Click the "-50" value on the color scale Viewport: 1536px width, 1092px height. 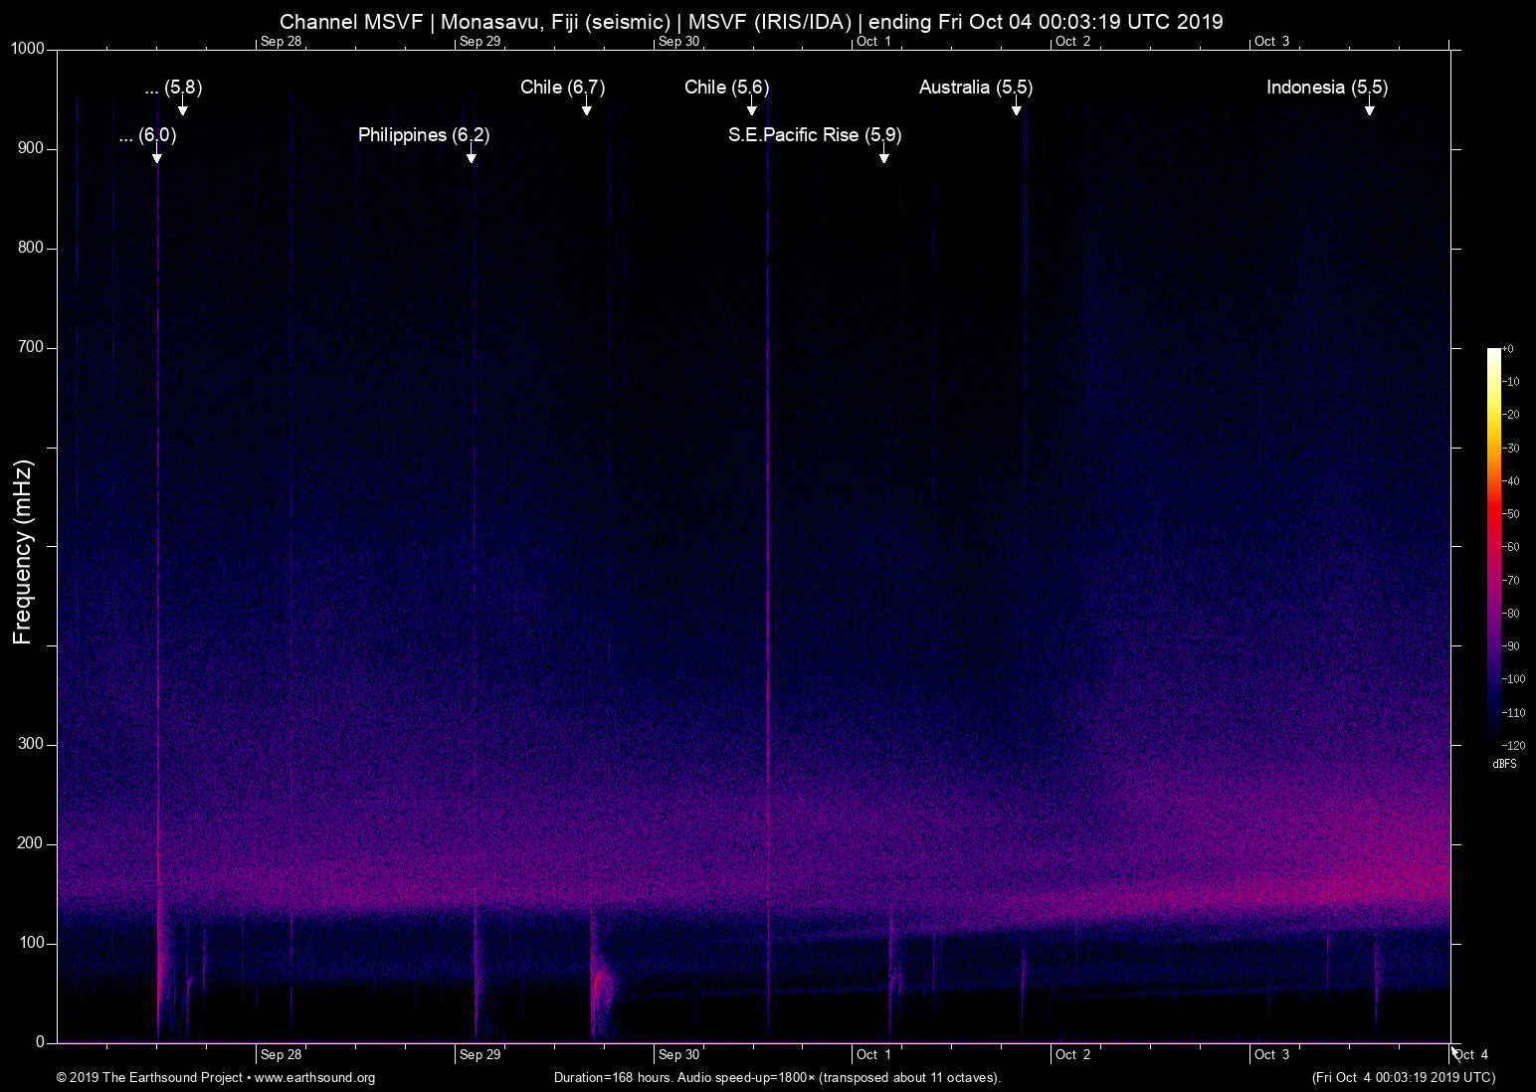(x=1511, y=514)
